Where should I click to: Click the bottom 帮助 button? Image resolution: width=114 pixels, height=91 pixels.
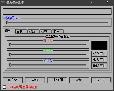[x=35, y=80]
